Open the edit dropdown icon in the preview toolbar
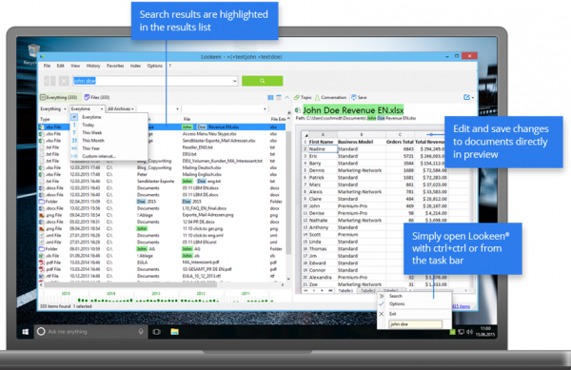Viewport: 571px width, 370px height. (468, 97)
